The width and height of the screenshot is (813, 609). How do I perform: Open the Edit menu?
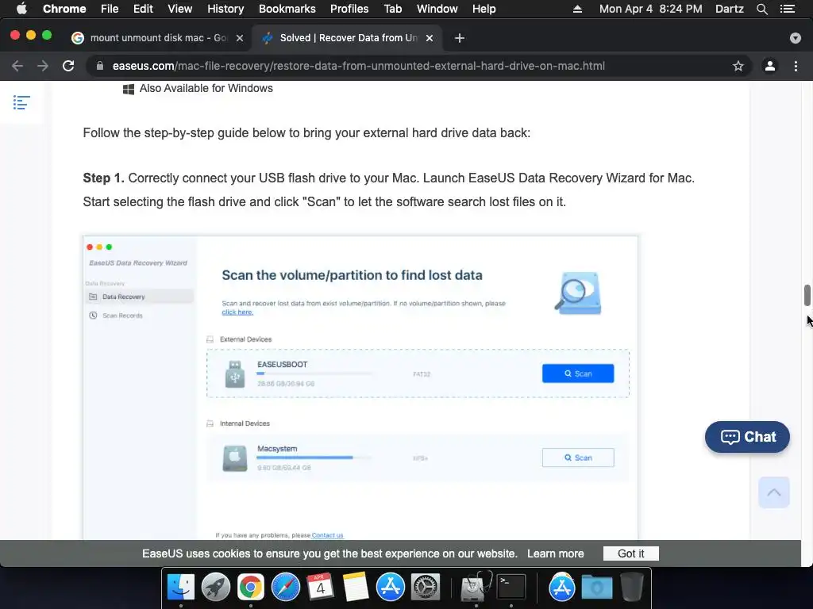click(x=143, y=9)
